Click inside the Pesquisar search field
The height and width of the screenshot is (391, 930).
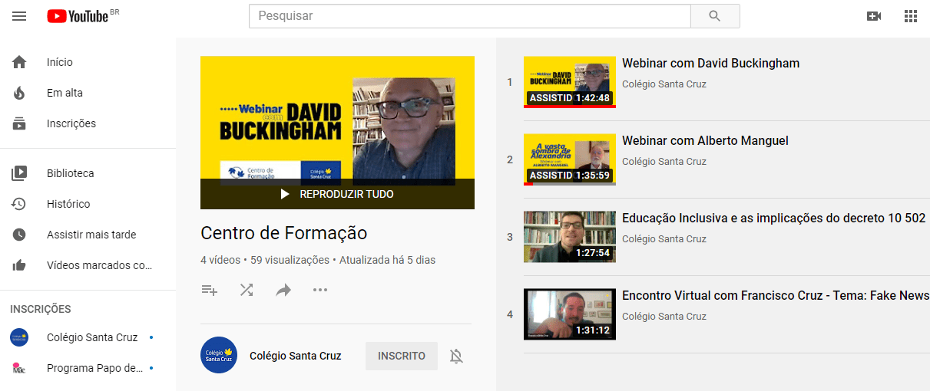[470, 16]
